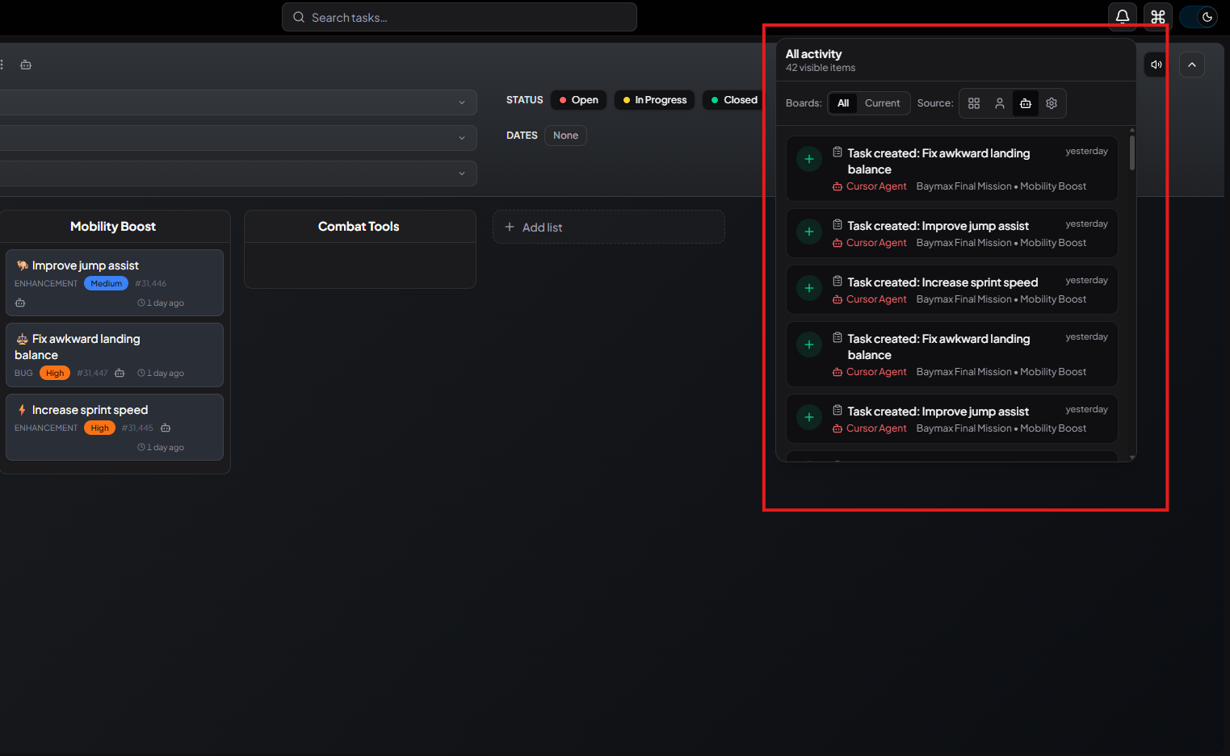Open the settings gear source filter
This screenshot has height=756, width=1230.
(x=1052, y=103)
